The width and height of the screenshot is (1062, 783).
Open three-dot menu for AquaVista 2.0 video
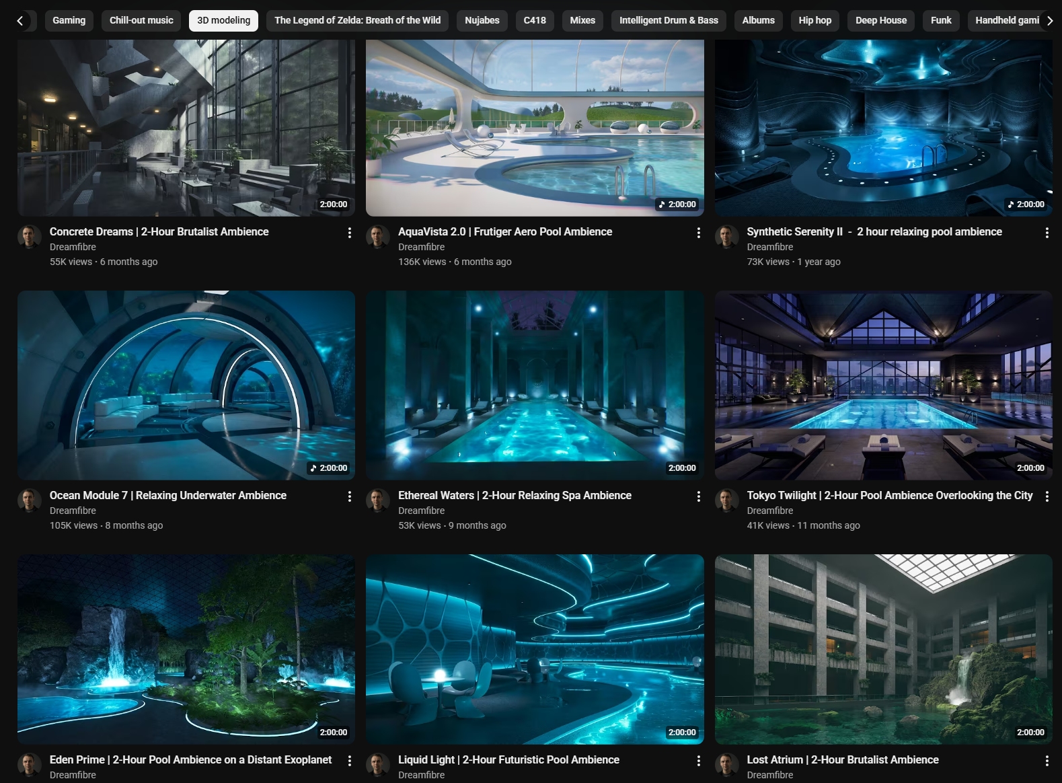click(698, 233)
